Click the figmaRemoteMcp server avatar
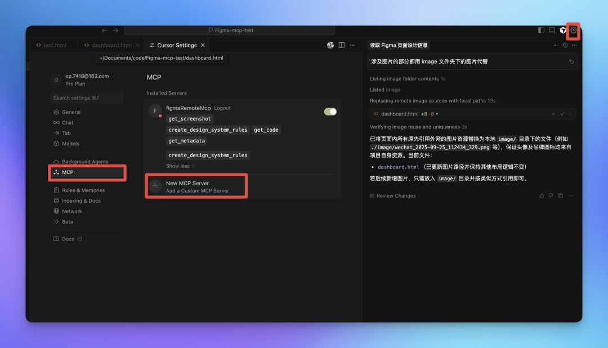608x348 pixels. coord(155,111)
